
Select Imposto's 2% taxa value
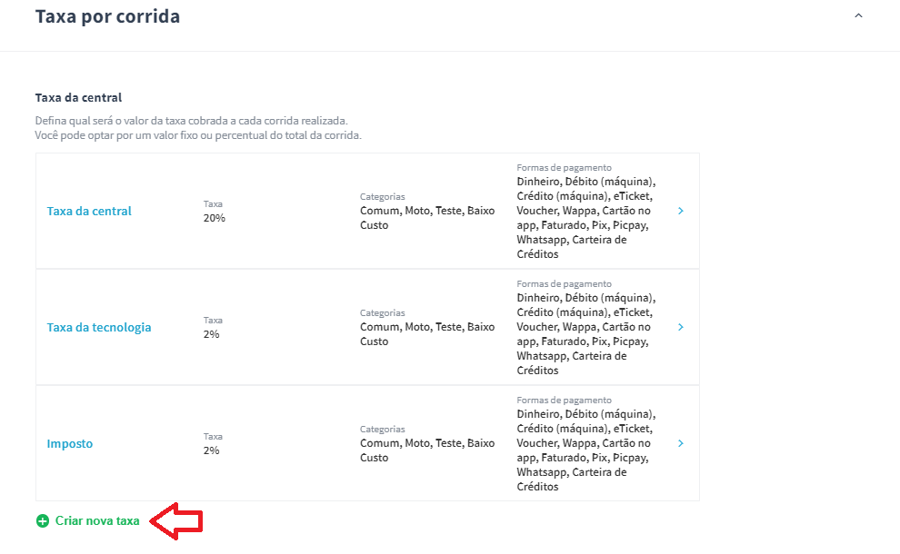[211, 450]
